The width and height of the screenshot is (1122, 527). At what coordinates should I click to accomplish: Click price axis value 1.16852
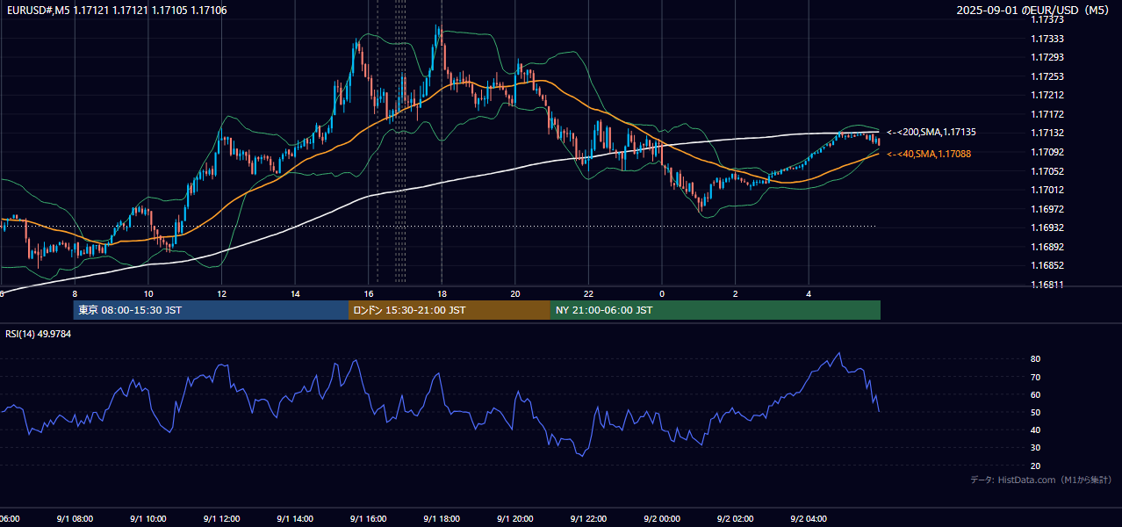click(x=1047, y=265)
